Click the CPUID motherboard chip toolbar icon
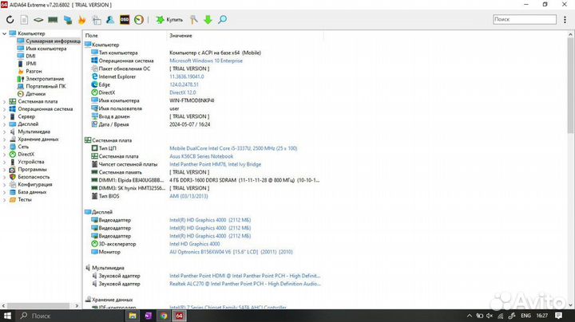This screenshot has width=575, height=322. [x=38, y=20]
